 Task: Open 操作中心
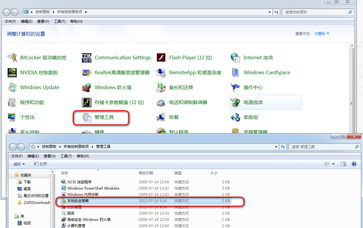(x=247, y=87)
